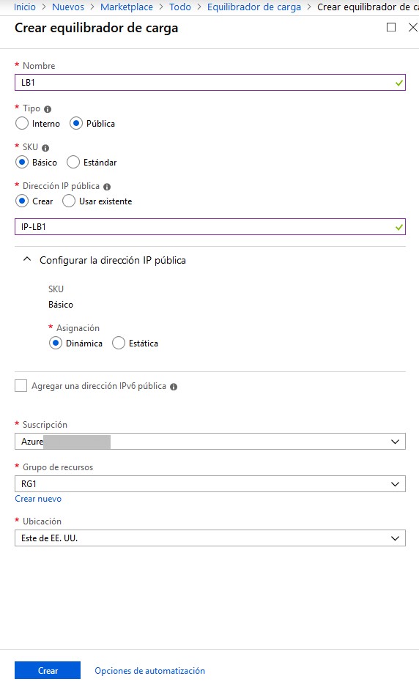Close the Crear equilibrador de carga blade

tap(413, 27)
